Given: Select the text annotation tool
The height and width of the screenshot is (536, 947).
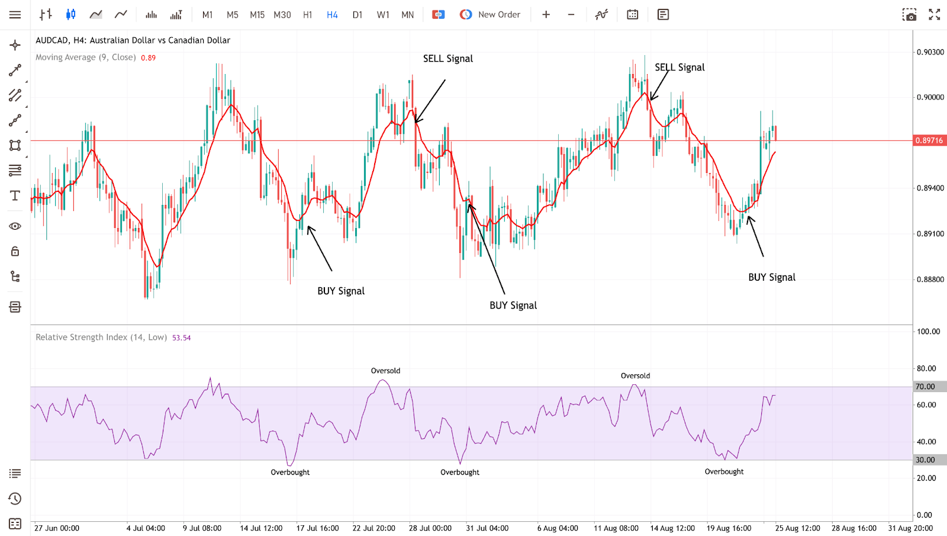Looking at the screenshot, I should coord(15,196).
